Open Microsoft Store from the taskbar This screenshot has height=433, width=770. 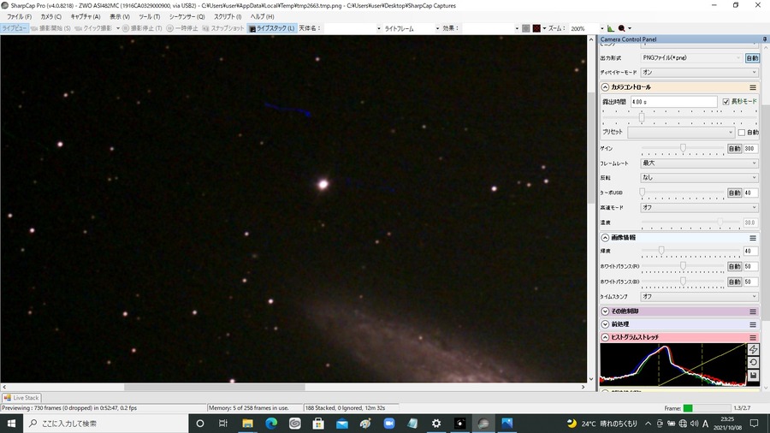(x=318, y=424)
